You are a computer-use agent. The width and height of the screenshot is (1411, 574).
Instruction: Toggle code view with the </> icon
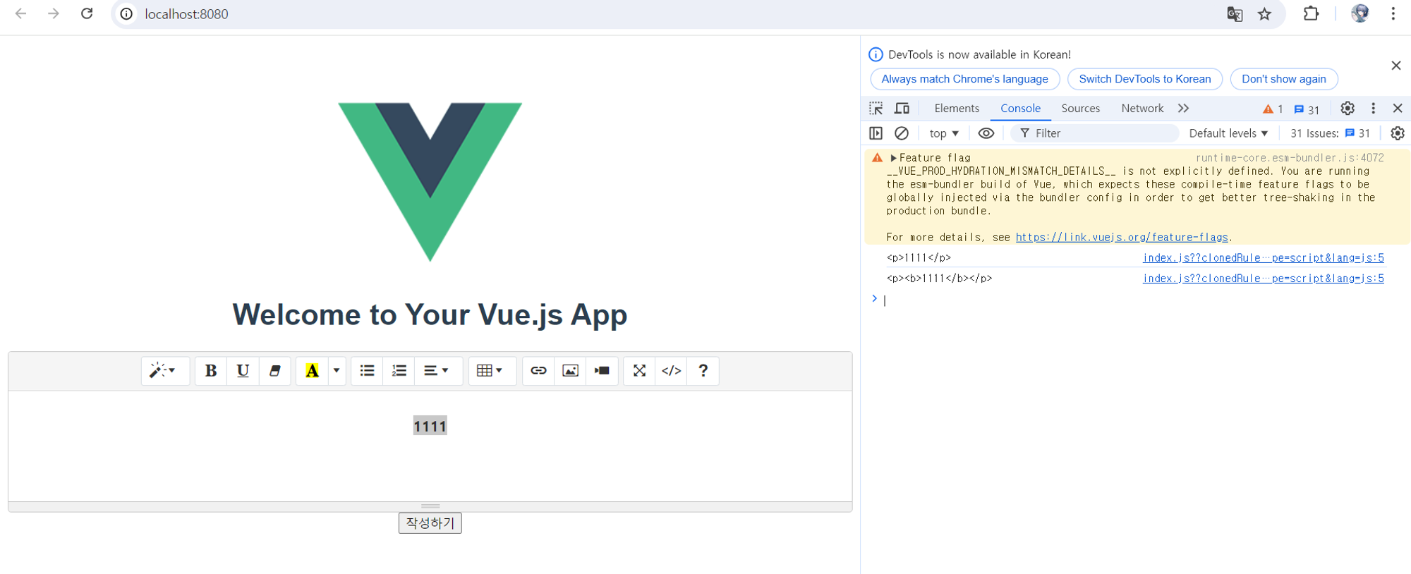click(x=672, y=371)
